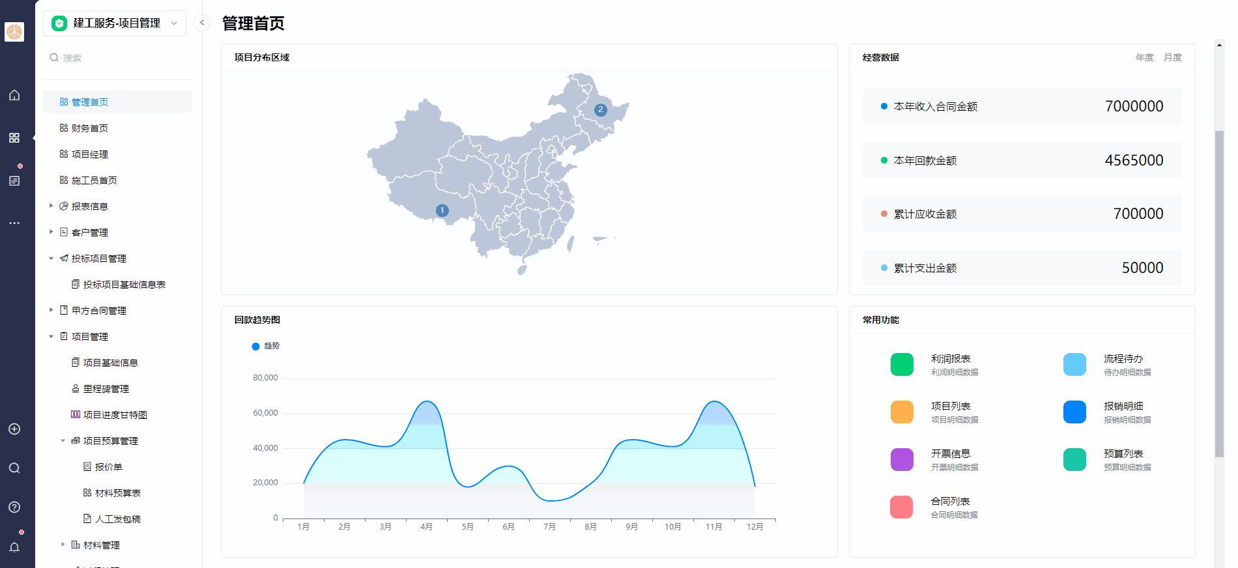
Task: Select 财务首页 in the sidebar menu
Action: [x=90, y=128]
